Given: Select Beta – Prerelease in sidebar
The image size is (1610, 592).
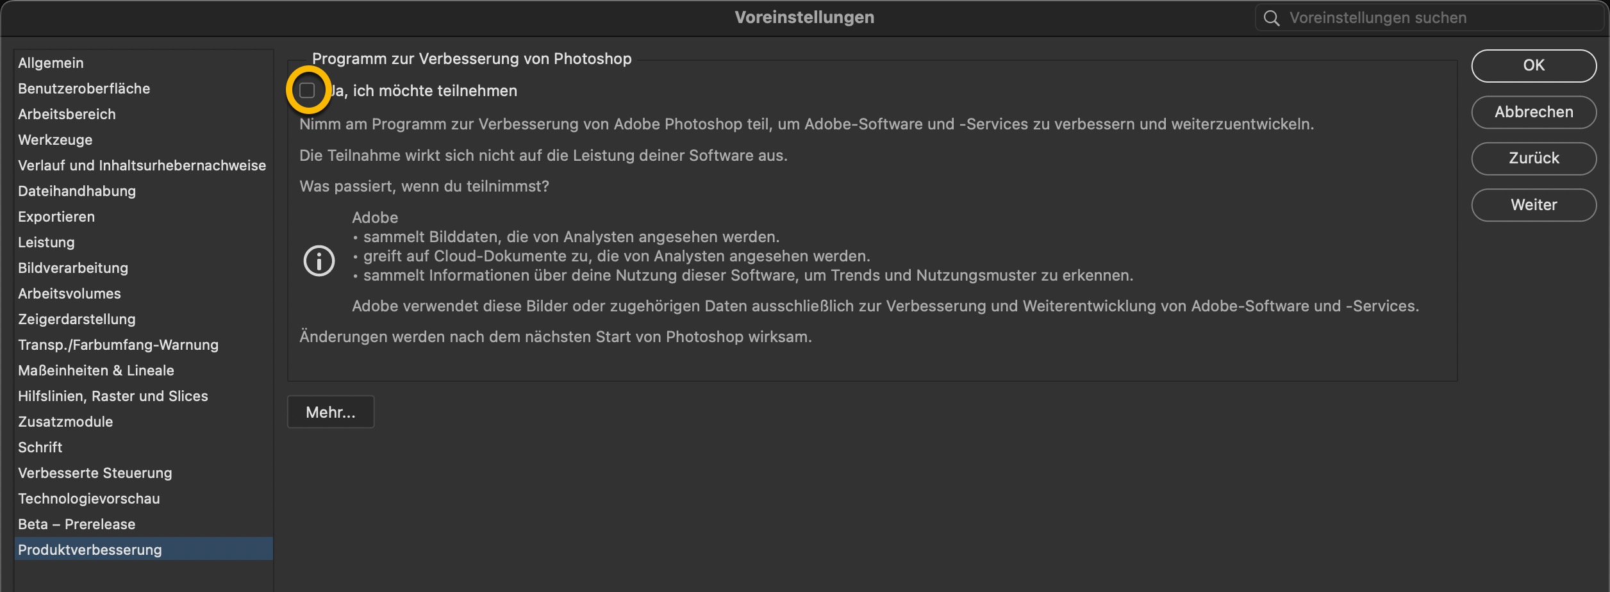Looking at the screenshot, I should pyautogui.click(x=77, y=524).
